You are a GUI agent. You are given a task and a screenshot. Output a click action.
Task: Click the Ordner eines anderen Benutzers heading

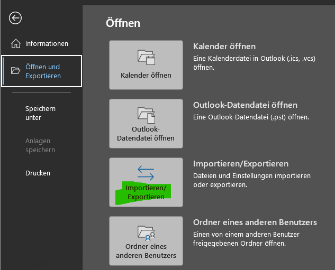tap(255, 222)
